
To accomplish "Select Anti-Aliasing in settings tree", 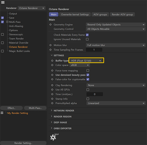I will coord(16,26).
